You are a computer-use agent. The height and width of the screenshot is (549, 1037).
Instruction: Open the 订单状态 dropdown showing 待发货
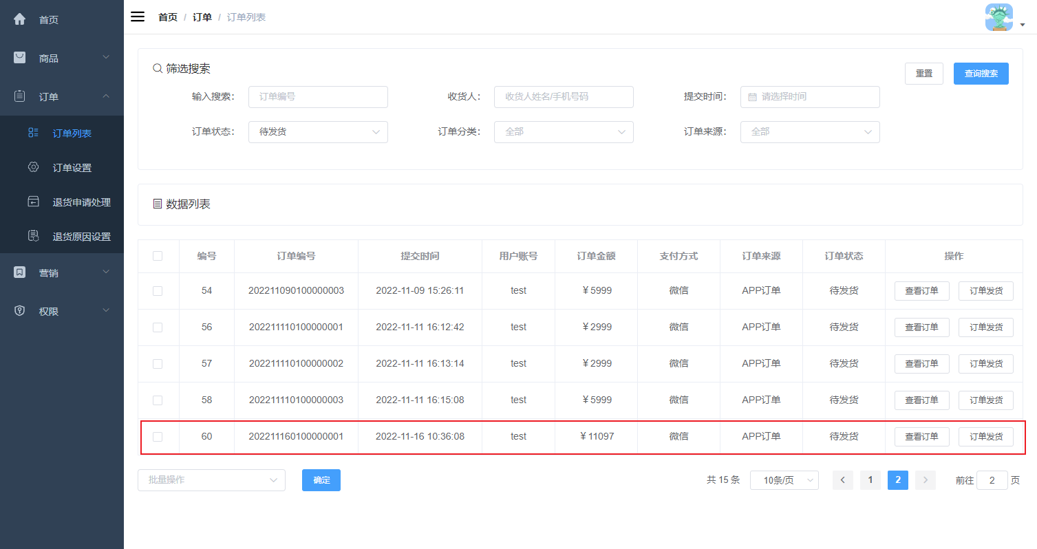coord(318,132)
